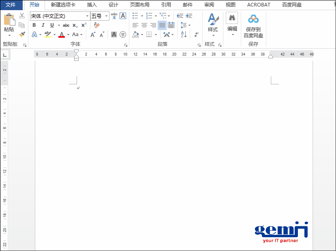Toggle underline formatting on
Image resolution: width=336 pixels, height=251 pixels.
(51, 25)
